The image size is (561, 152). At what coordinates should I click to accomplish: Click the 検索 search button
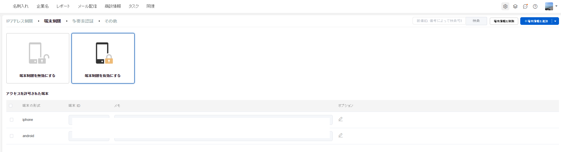[x=476, y=21]
